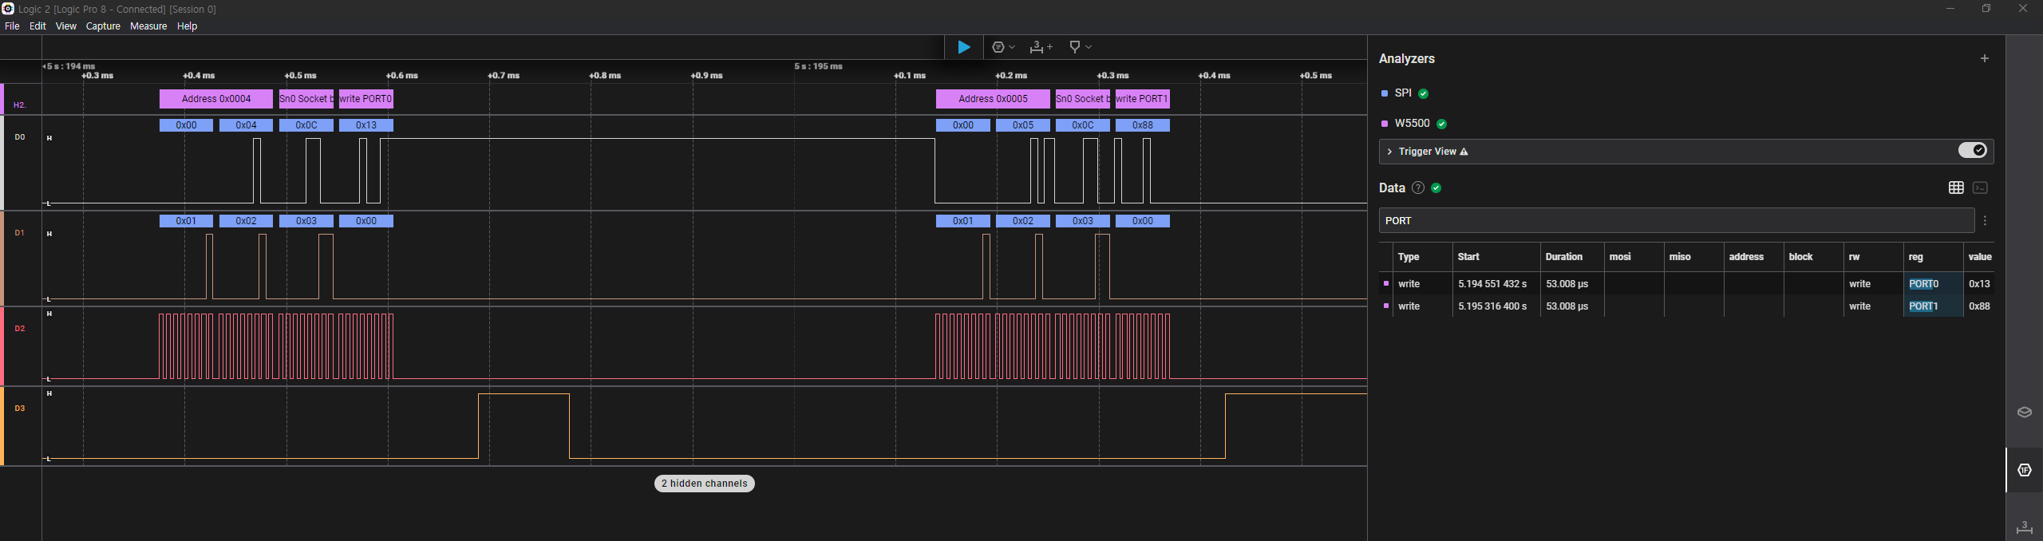
Task: Focus the Data search field containing PORT
Action: coord(1677,221)
